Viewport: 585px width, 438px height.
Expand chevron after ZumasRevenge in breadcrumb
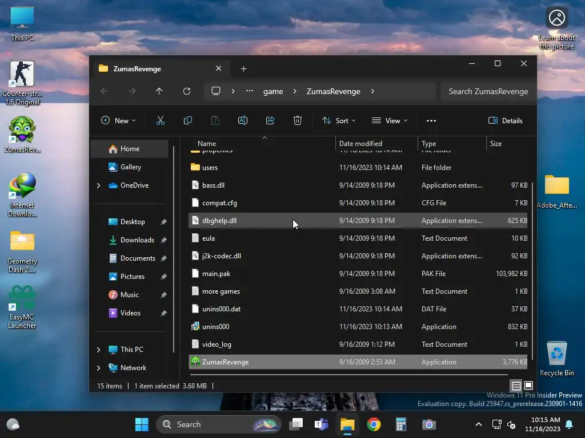tap(372, 91)
